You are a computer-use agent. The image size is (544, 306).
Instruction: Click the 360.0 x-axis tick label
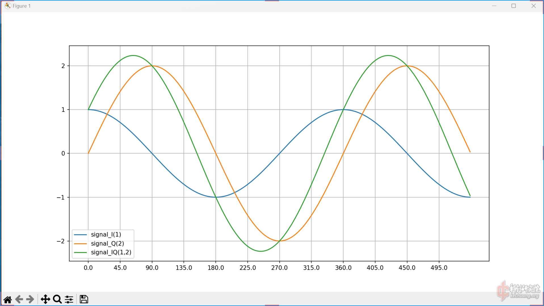click(343, 268)
